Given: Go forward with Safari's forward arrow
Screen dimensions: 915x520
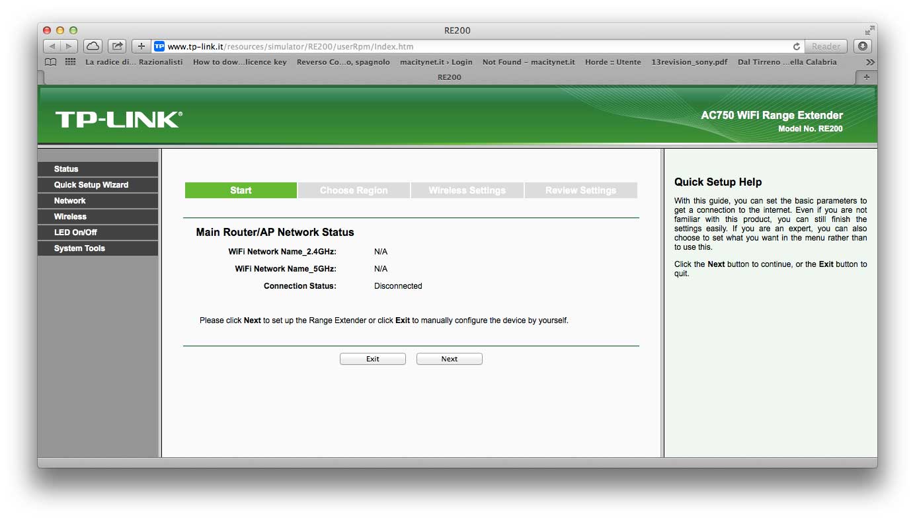Looking at the screenshot, I should click(69, 46).
